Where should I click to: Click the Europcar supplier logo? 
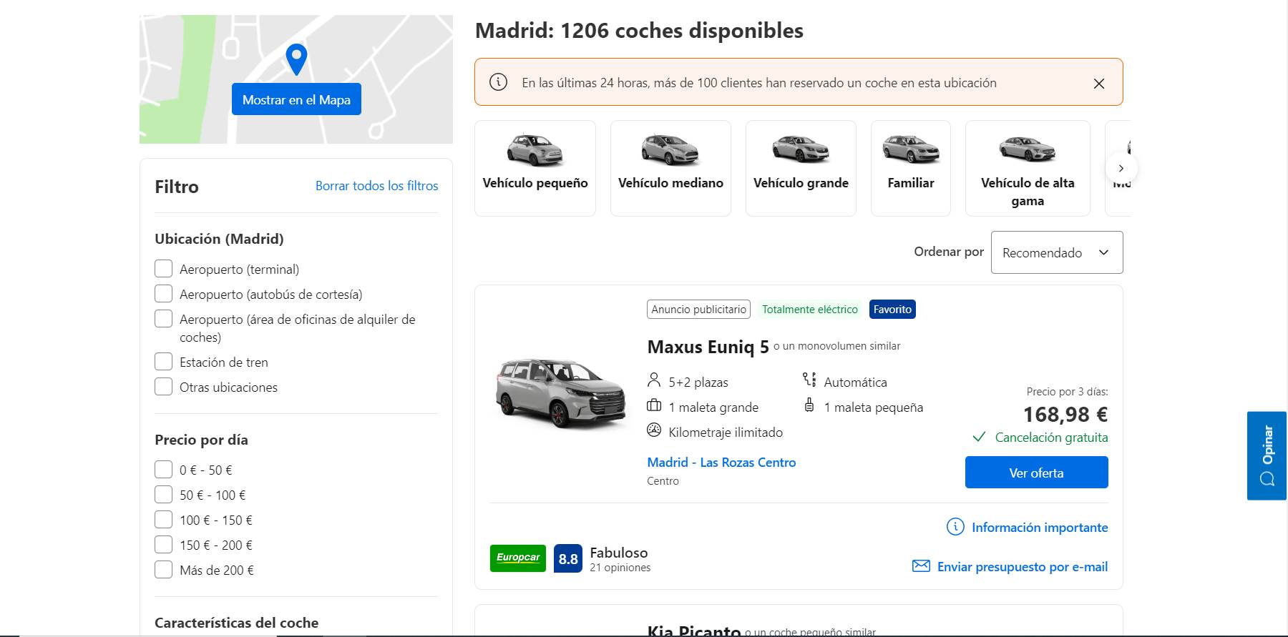point(518,558)
